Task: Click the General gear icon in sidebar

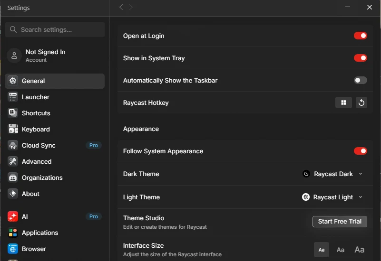Action: pos(13,81)
